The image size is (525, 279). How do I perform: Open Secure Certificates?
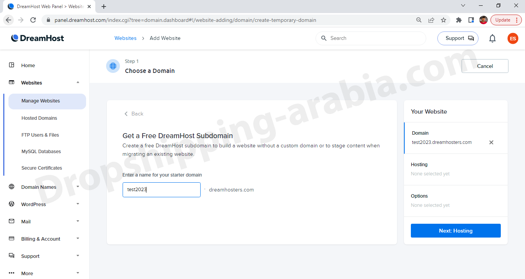click(x=42, y=168)
